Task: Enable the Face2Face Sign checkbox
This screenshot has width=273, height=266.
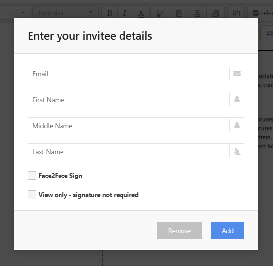Action: [x=32, y=176]
